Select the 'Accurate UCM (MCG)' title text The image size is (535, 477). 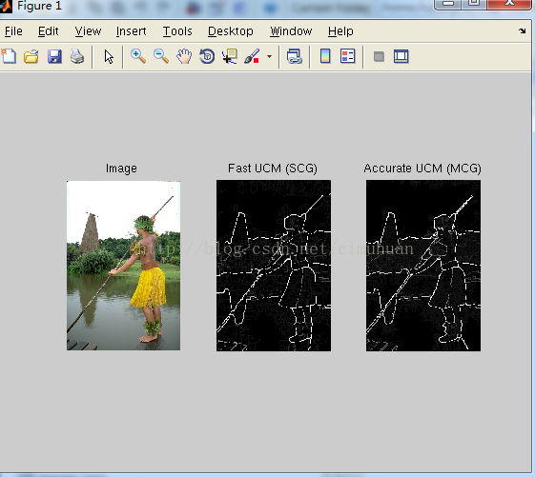tap(422, 169)
